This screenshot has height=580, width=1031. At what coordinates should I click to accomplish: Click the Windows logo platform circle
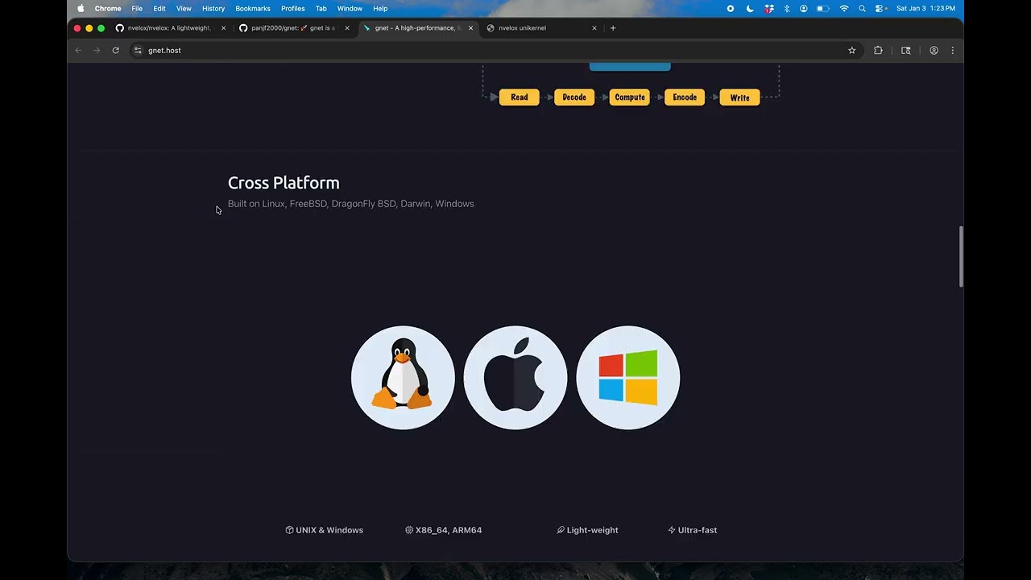(628, 377)
